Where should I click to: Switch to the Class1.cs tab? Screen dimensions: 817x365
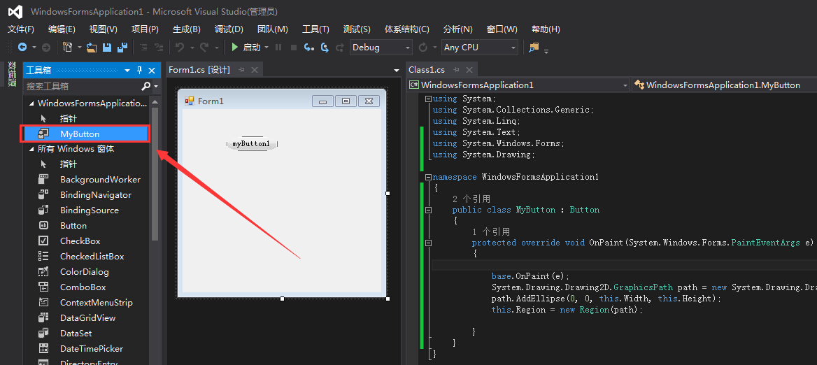tap(427, 70)
